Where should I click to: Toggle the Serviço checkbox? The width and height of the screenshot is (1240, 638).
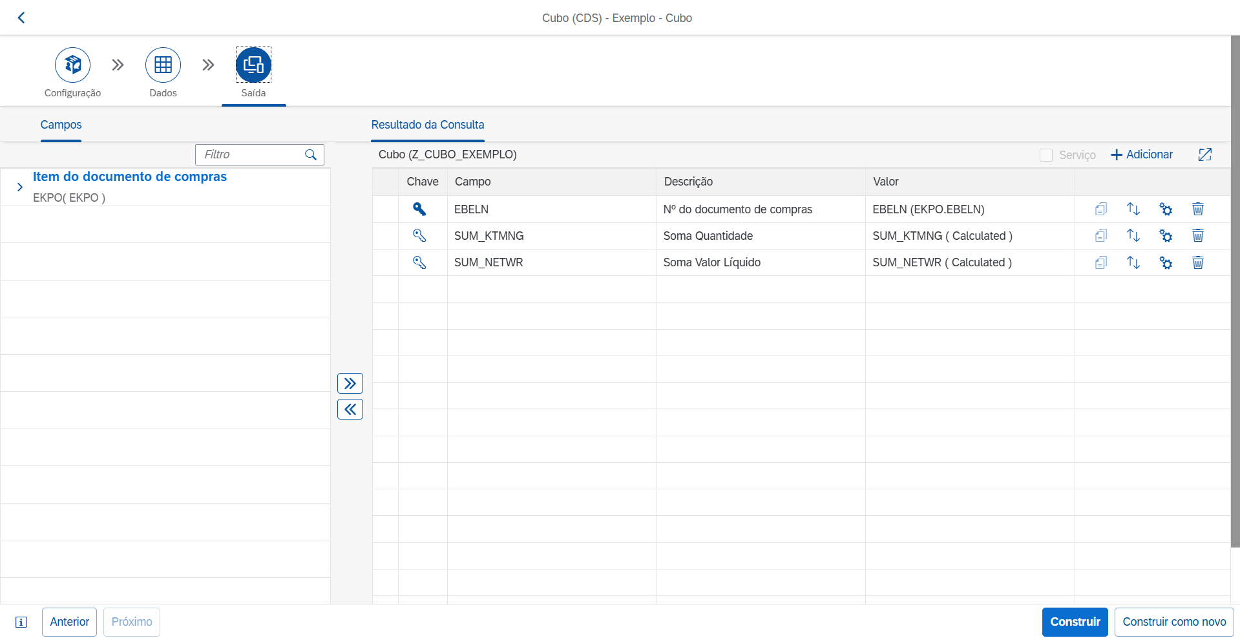pos(1046,155)
